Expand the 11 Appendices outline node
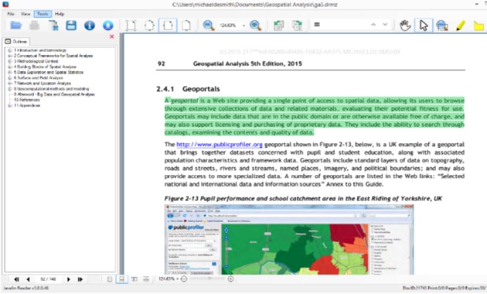The width and height of the screenshot is (487, 294). pos(10,105)
